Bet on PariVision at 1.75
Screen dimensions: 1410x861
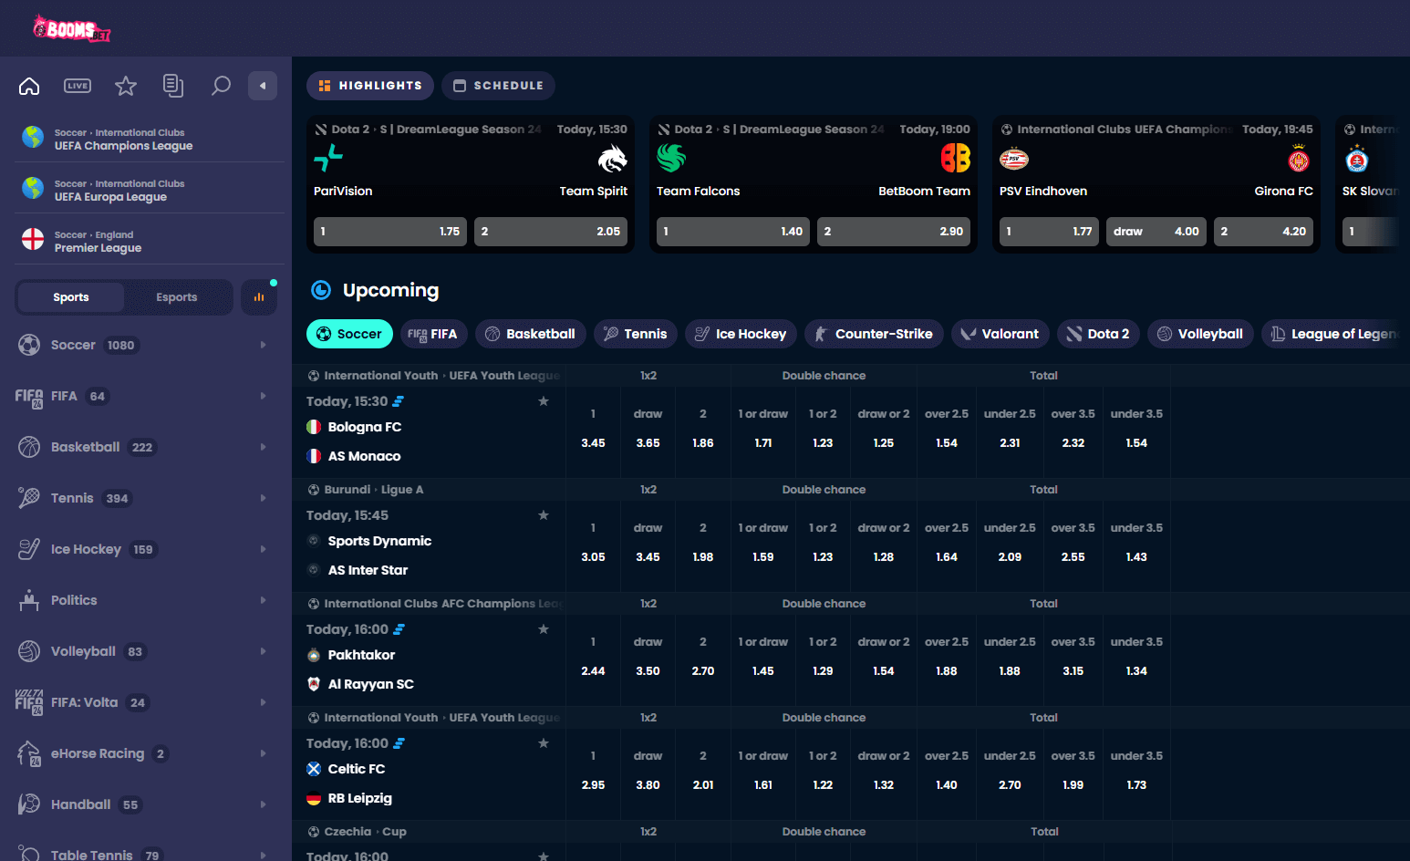point(390,232)
